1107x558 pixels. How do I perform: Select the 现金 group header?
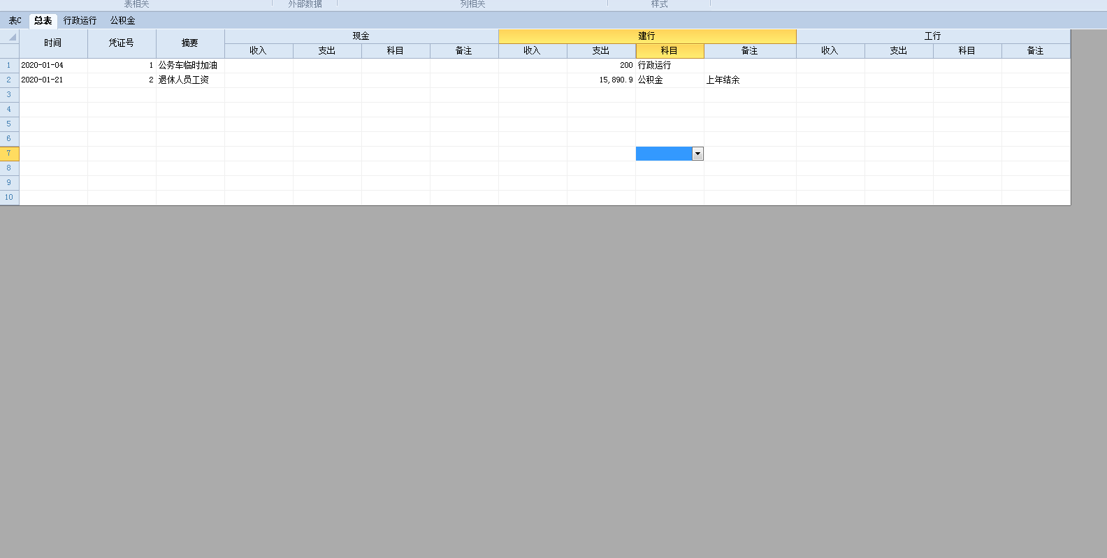point(361,36)
